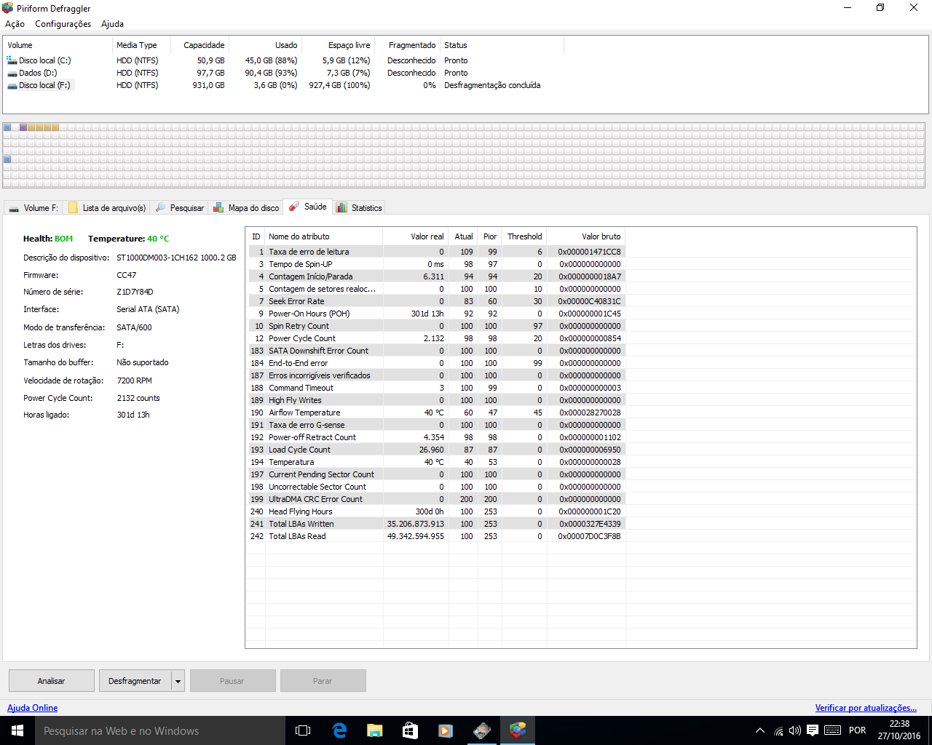932x745 pixels.
Task: Click Verificar por atualizações link
Action: point(866,708)
